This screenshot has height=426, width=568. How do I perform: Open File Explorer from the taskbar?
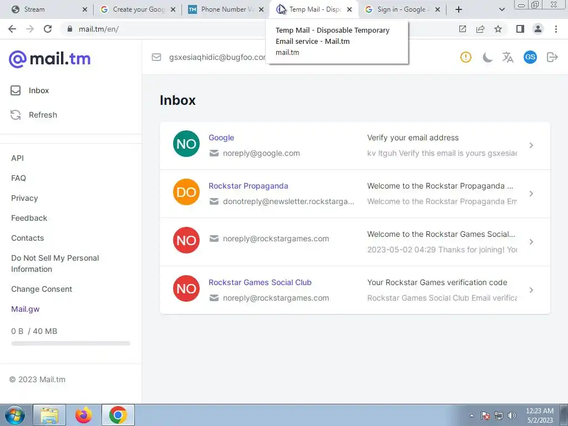tap(49, 415)
